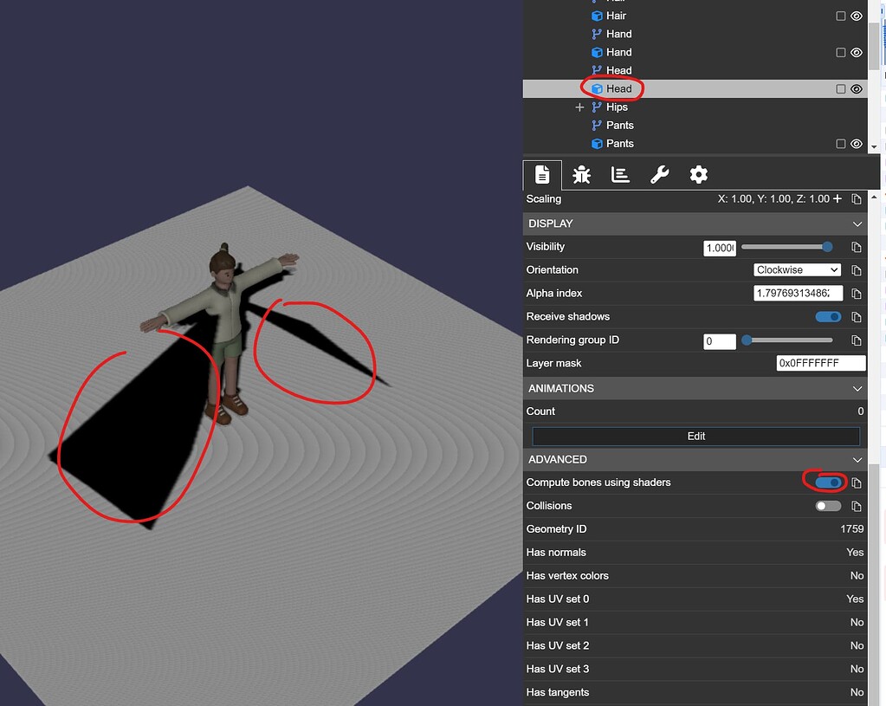Screen dimensions: 886x706
Task: Disable the Receive shadows toggle
Action: pos(828,316)
